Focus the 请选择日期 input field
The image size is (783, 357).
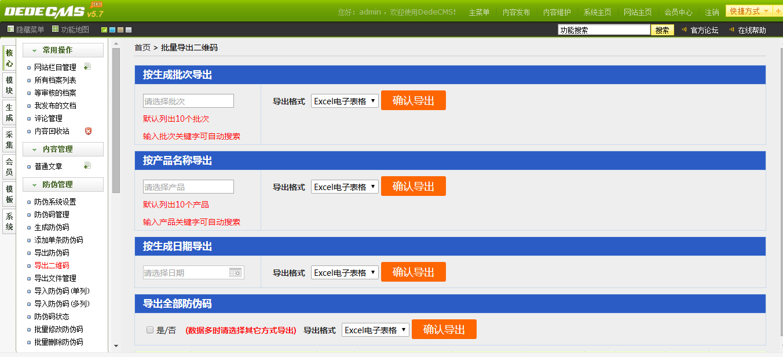click(193, 272)
